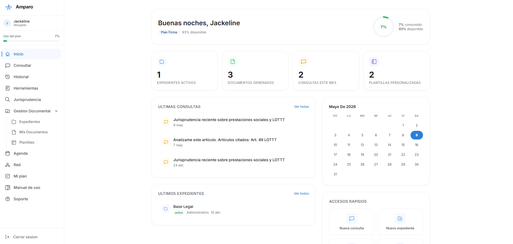The image size is (513, 244).
Task: Click the Red sidebar item
Action: point(32,165)
